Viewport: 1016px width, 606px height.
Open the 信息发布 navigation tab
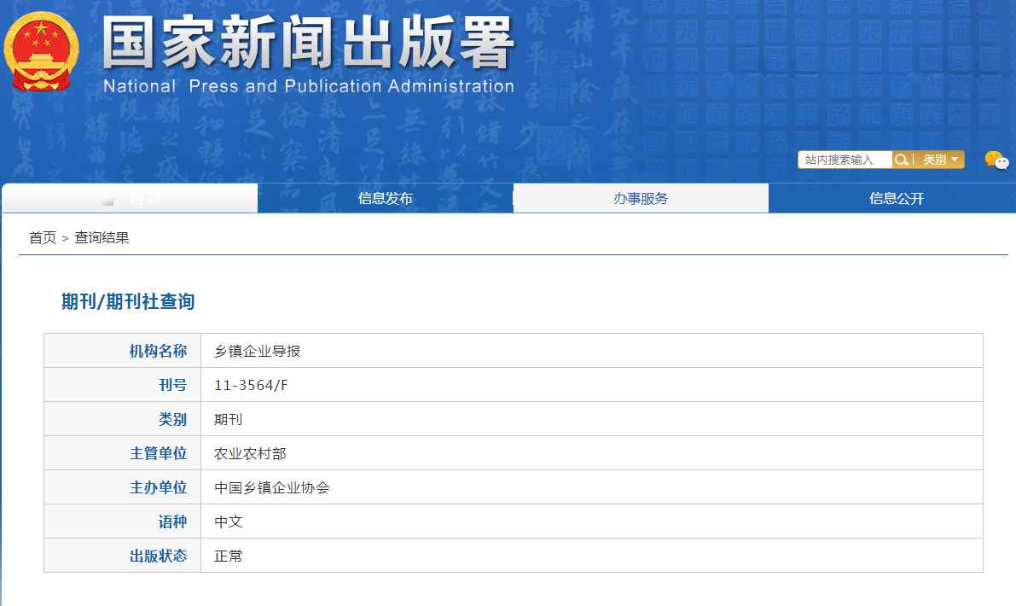click(x=385, y=199)
